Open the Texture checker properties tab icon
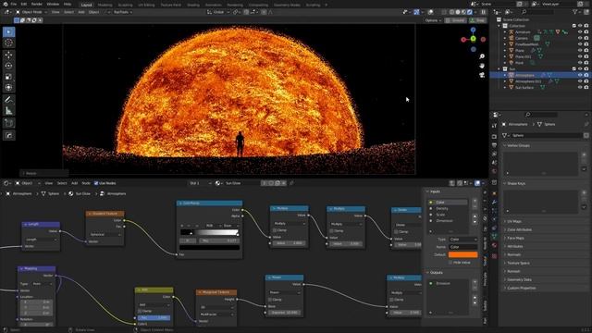This screenshot has height=333, width=592. (494, 255)
